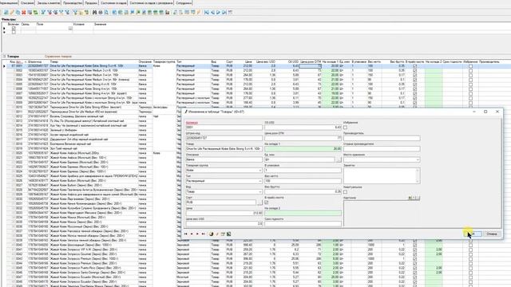Click first-record arrow in edit dialog footer

pos(186,234)
